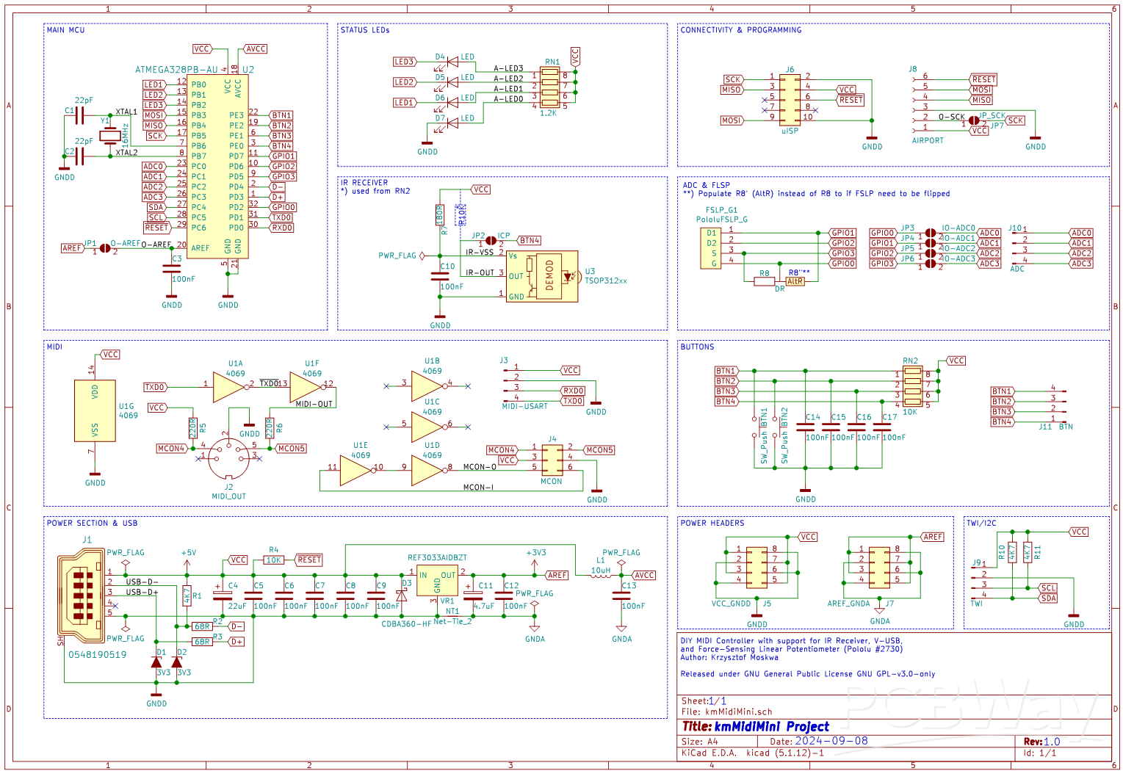
Task: Select the Rev:1.0 revision field
Action: click(1043, 742)
